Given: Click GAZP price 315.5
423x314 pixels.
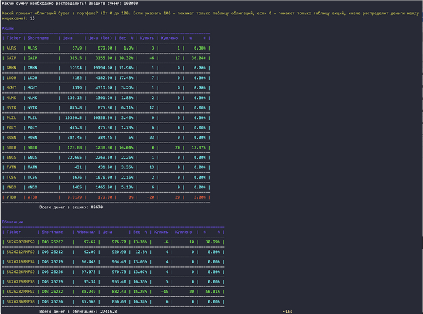Looking at the screenshot, I should point(76,58).
